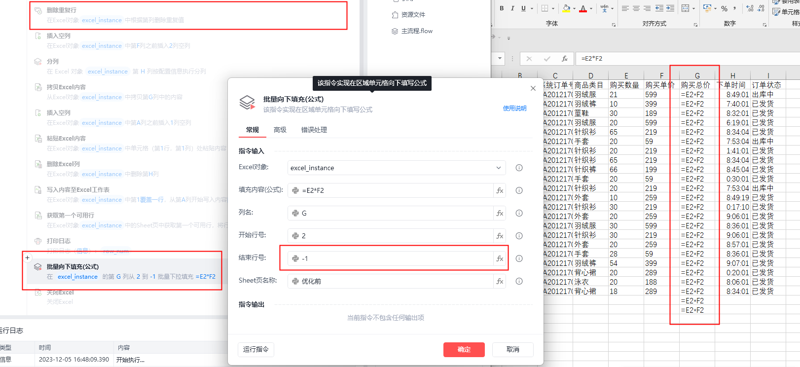Click the Python icon in 开始行号 field
This screenshot has width=800, height=367.
pos(295,236)
